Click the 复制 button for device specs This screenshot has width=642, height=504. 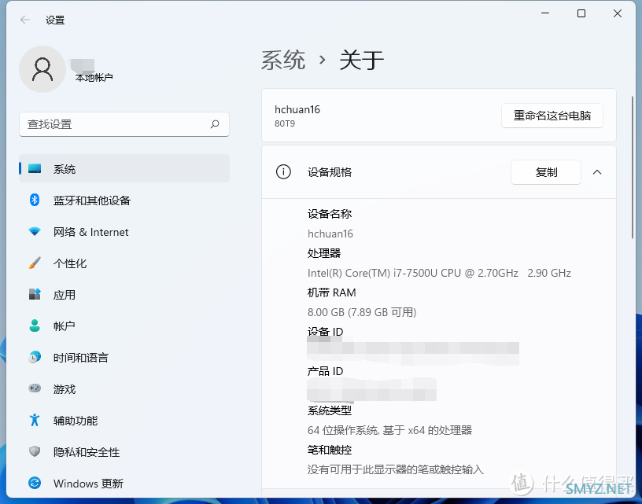click(x=546, y=172)
